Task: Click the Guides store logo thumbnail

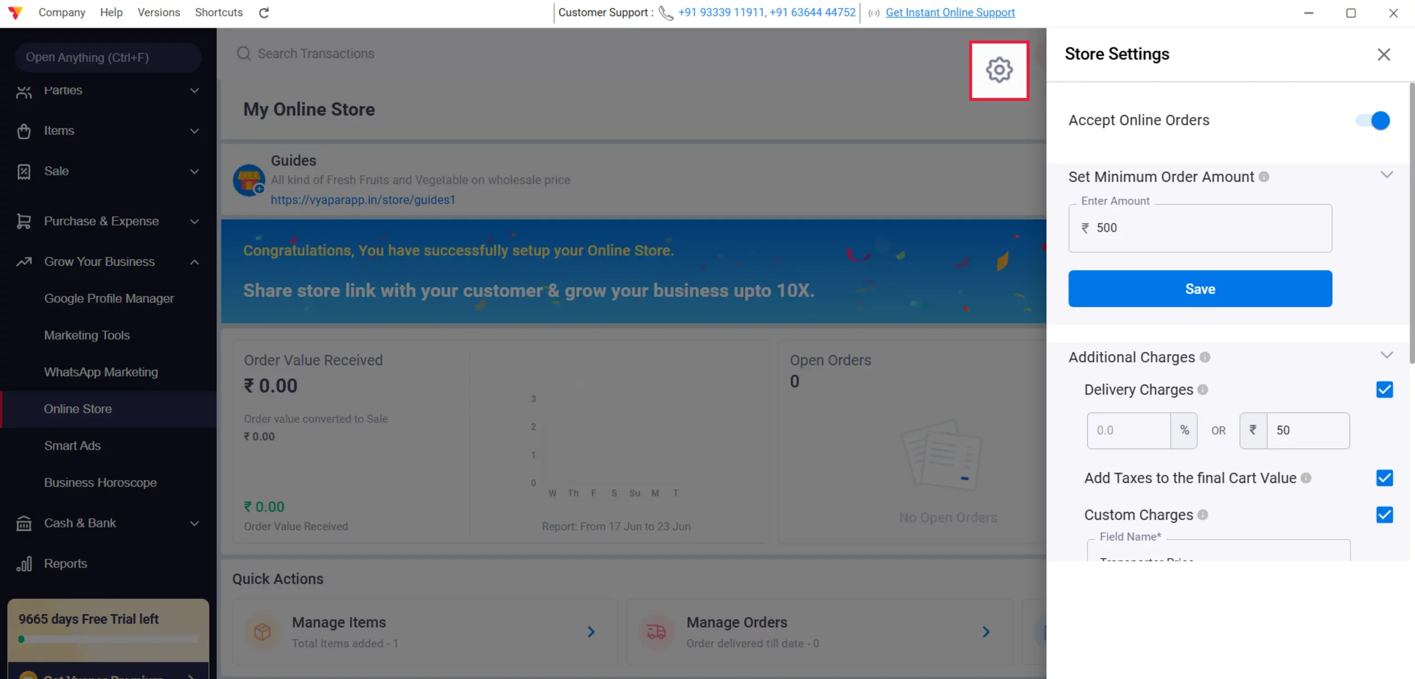Action: click(x=249, y=180)
